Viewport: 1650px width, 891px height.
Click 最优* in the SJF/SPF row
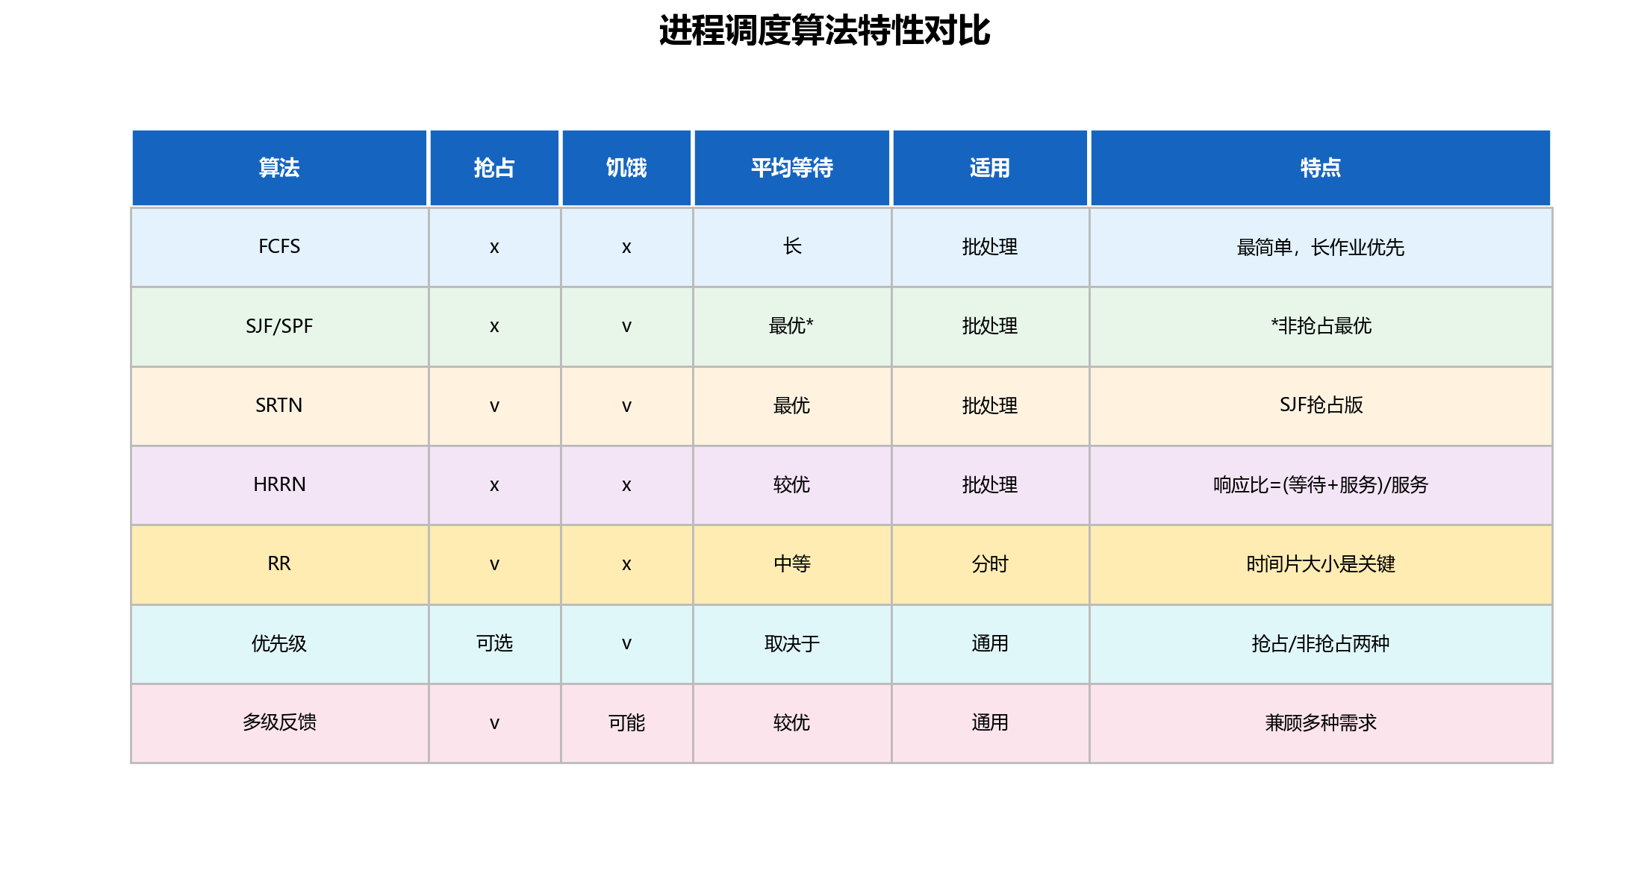[792, 326]
